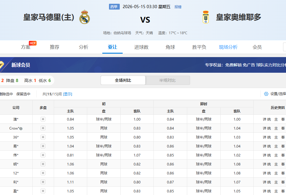The image size is (286, 195).
Task: Open the 角球 tab
Action: click(170, 47)
